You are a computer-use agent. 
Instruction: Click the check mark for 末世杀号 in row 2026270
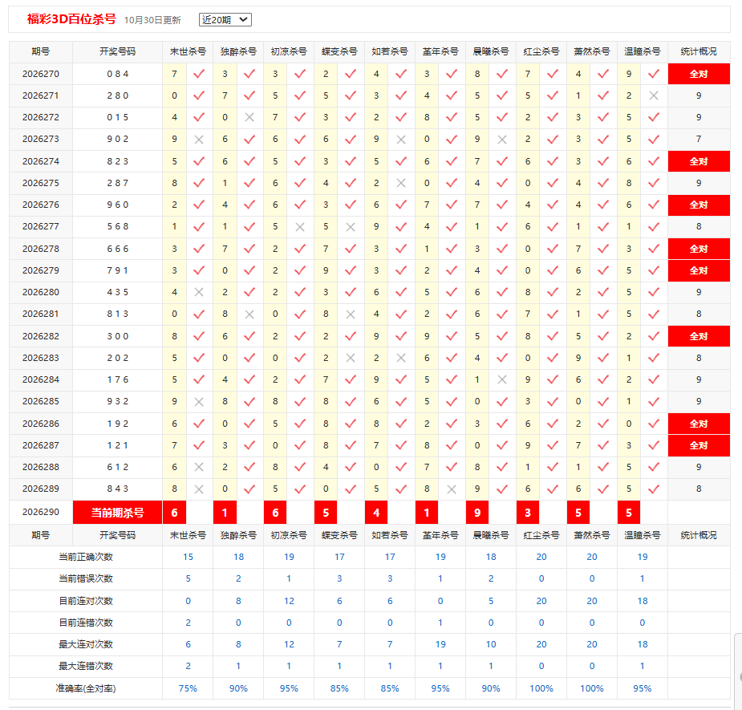point(199,74)
